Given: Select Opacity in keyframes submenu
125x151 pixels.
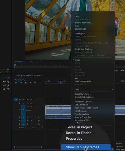Looking at the screenshot, I should (119, 147).
